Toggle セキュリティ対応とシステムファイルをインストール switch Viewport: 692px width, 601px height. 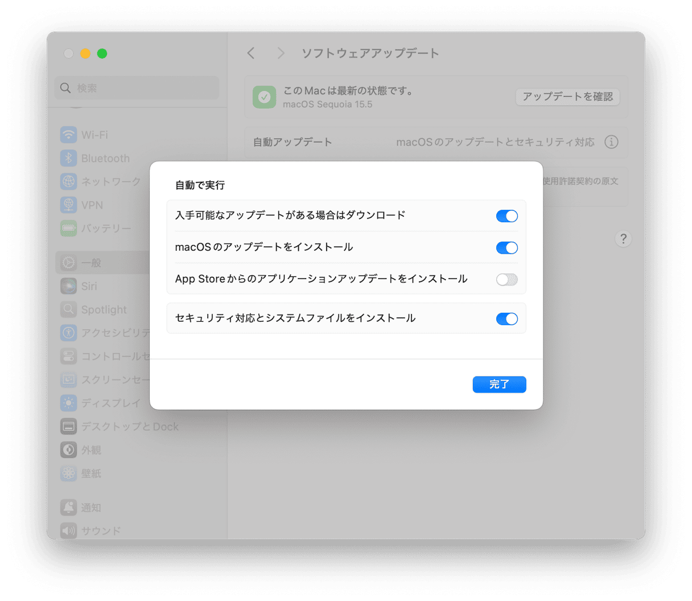pos(506,318)
